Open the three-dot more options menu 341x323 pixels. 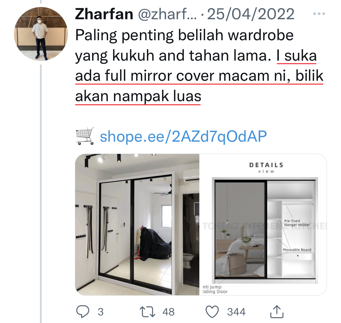coord(319,14)
